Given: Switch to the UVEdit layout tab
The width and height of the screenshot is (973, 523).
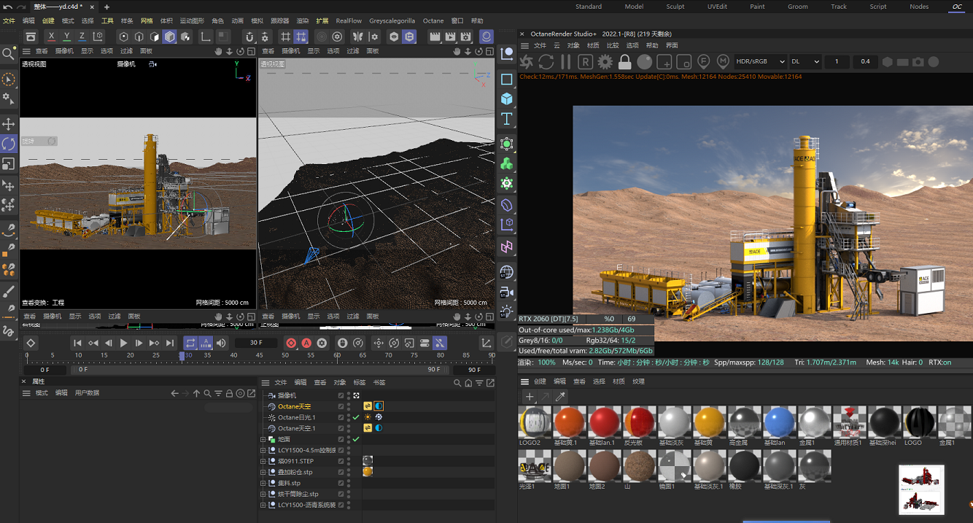Looking at the screenshot, I should tap(717, 7).
